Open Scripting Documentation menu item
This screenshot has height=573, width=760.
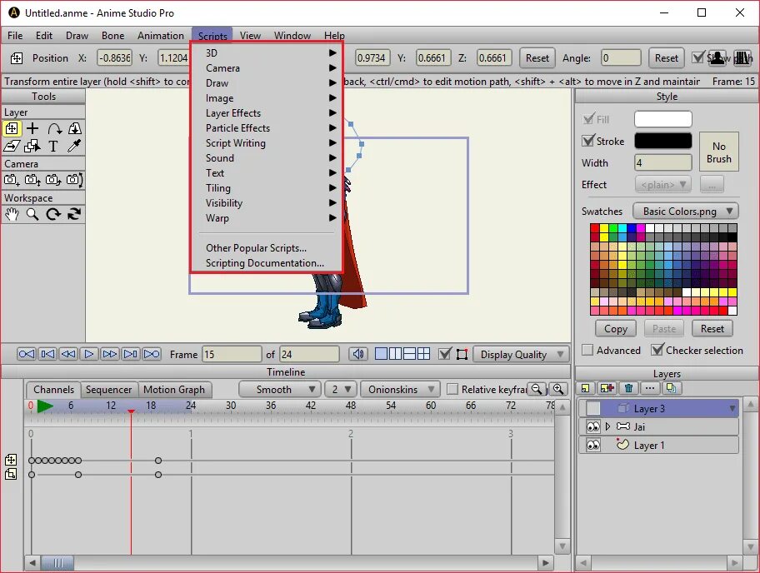(267, 263)
